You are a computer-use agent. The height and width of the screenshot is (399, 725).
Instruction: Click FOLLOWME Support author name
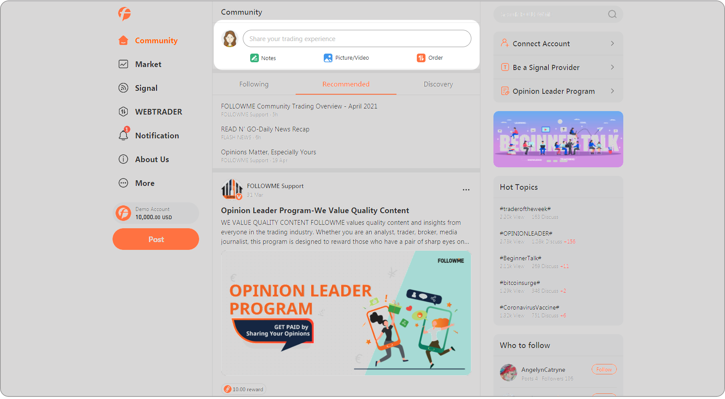[275, 186]
